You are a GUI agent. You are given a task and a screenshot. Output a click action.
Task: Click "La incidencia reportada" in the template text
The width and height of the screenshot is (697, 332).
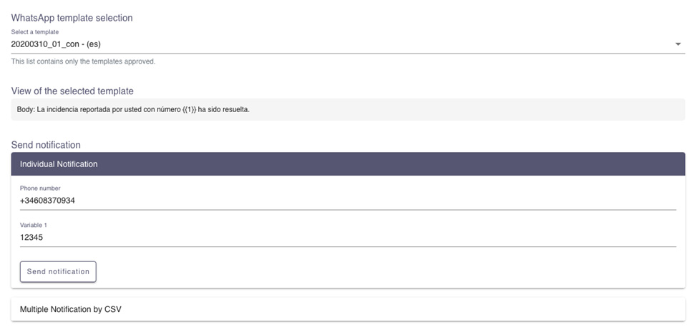pos(73,110)
